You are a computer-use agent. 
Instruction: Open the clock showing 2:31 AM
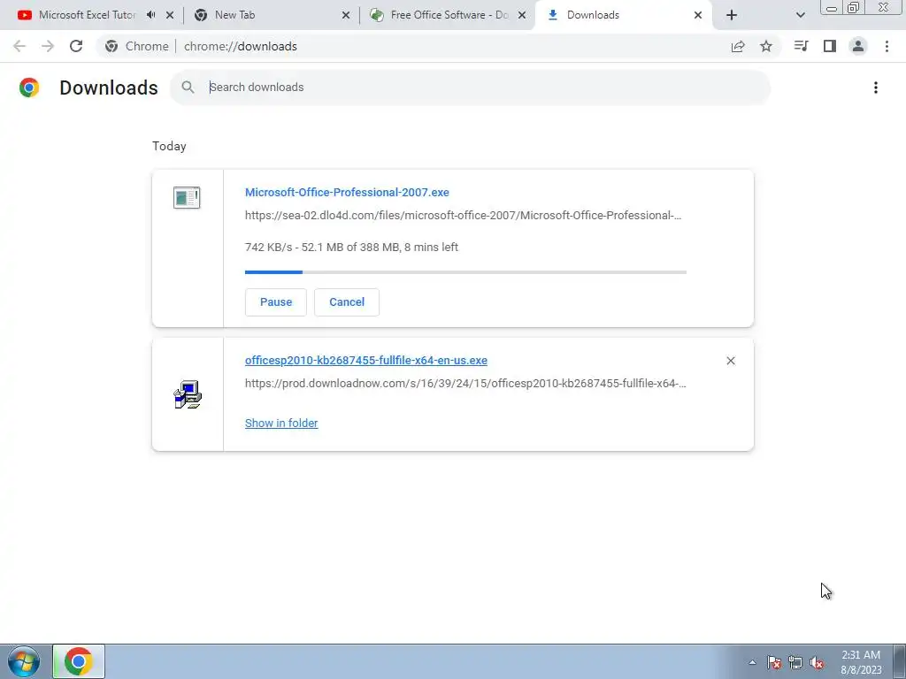pos(861,662)
